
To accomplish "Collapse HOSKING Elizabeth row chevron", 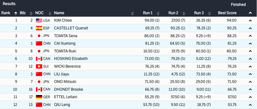I will pyautogui.click(x=250, y=59).
